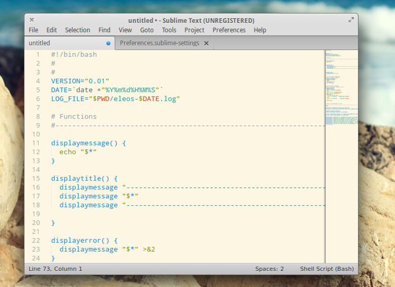Open the Find menu

(104, 30)
